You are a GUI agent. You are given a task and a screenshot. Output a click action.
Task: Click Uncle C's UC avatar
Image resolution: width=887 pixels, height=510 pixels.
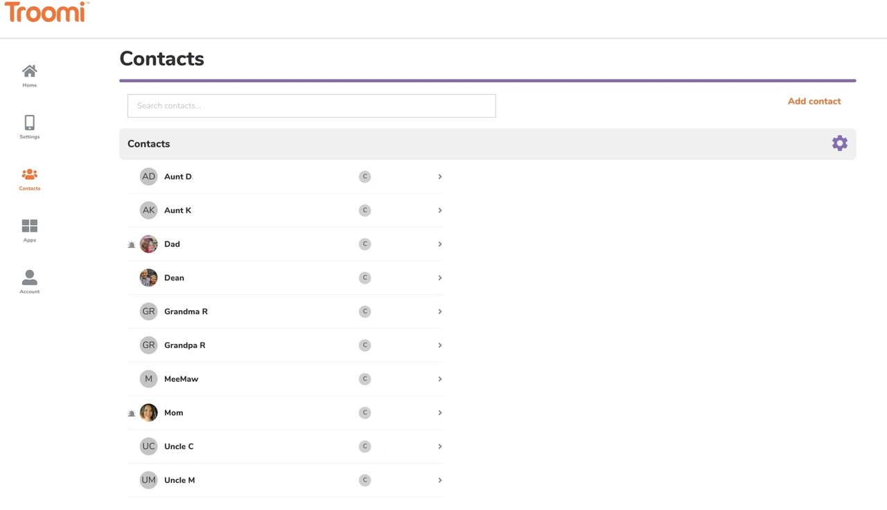tap(148, 446)
